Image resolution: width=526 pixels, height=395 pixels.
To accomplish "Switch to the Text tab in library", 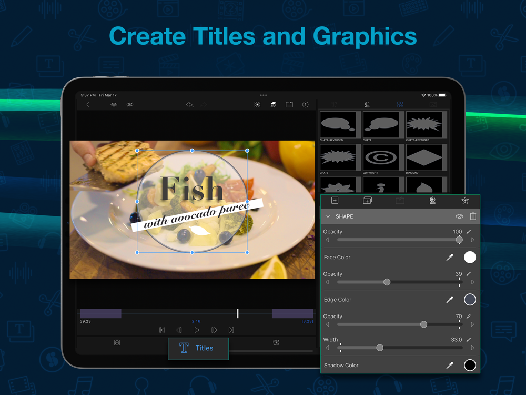I will (334, 104).
